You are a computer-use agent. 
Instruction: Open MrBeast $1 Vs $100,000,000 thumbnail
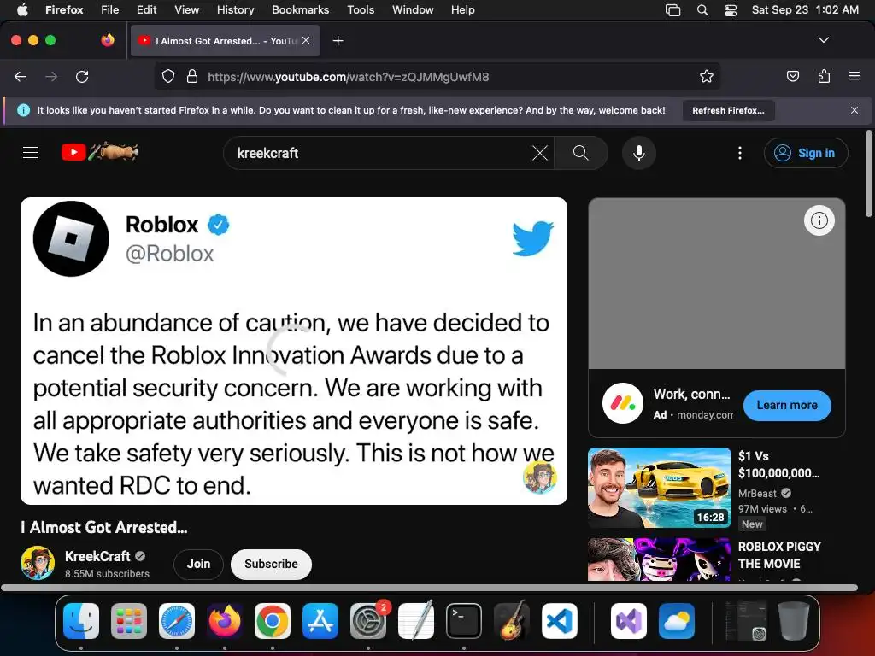pyautogui.click(x=660, y=487)
